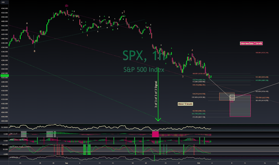Click the MACD Buy Sell Points indicator title
This screenshot has height=165, width=279.
click(18, 139)
